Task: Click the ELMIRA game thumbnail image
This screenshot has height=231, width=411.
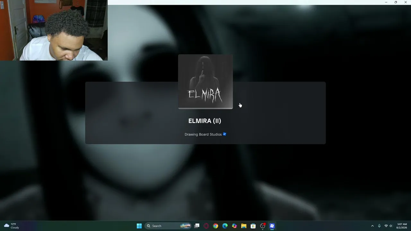Action: pyautogui.click(x=205, y=81)
